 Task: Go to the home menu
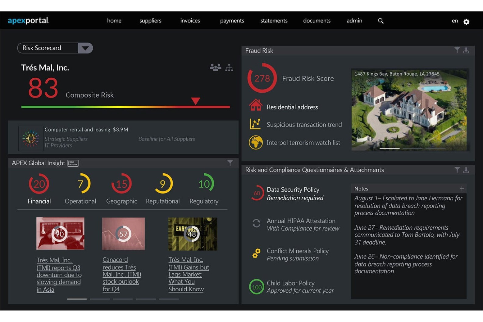pos(114,21)
